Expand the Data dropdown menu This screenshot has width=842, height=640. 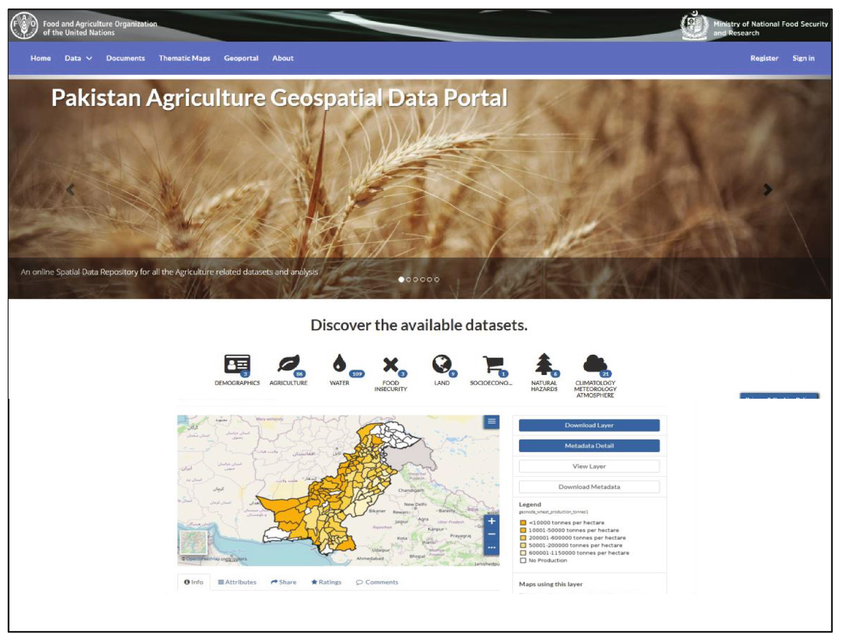[78, 58]
